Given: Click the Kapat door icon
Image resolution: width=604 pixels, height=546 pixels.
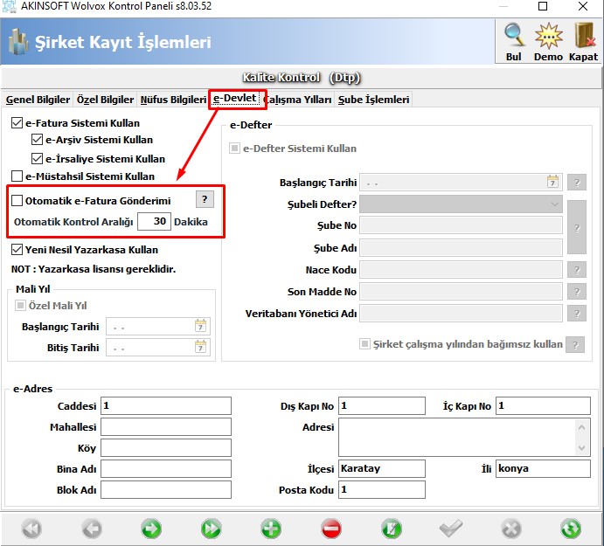Looking at the screenshot, I should coord(584,36).
